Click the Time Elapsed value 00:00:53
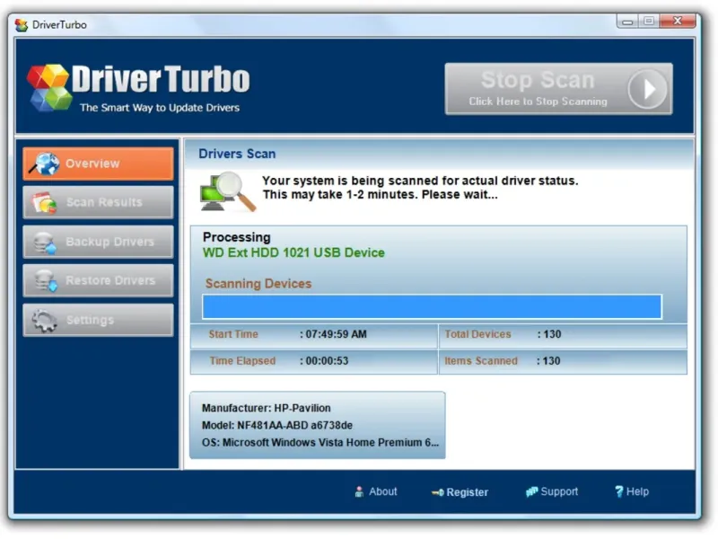This screenshot has width=718, height=539. coord(327,361)
